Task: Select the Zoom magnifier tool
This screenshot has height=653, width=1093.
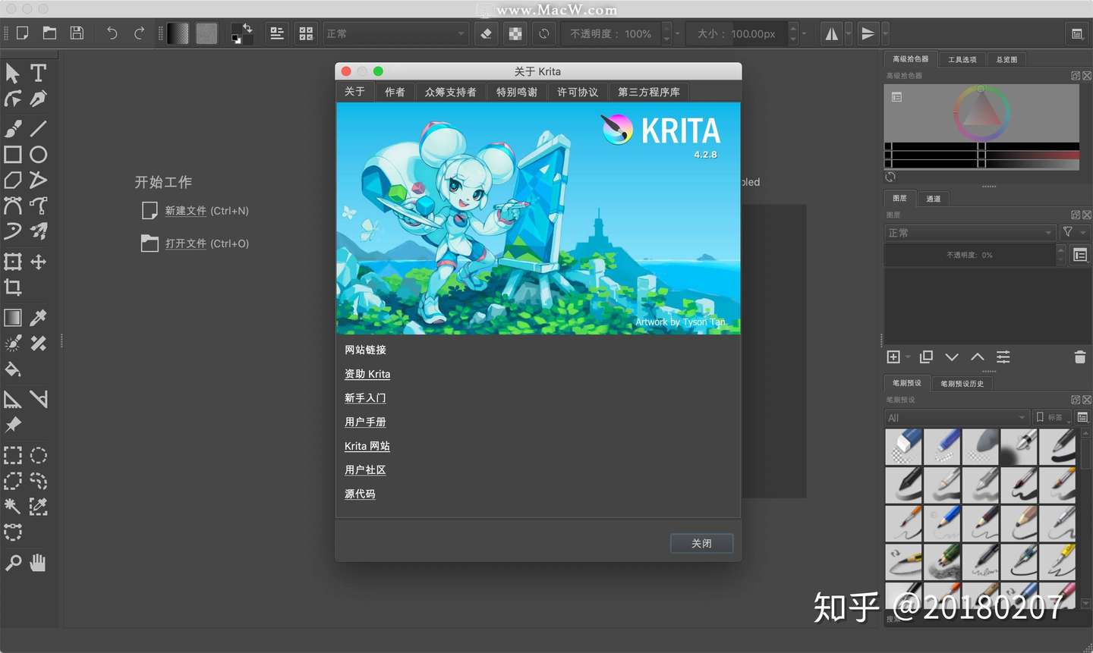Action: pyautogui.click(x=13, y=563)
